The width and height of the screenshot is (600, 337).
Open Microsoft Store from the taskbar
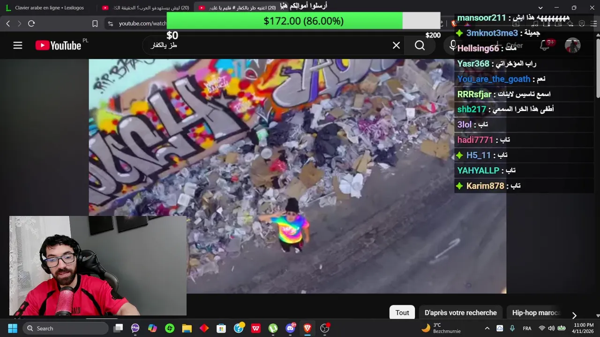click(x=221, y=329)
